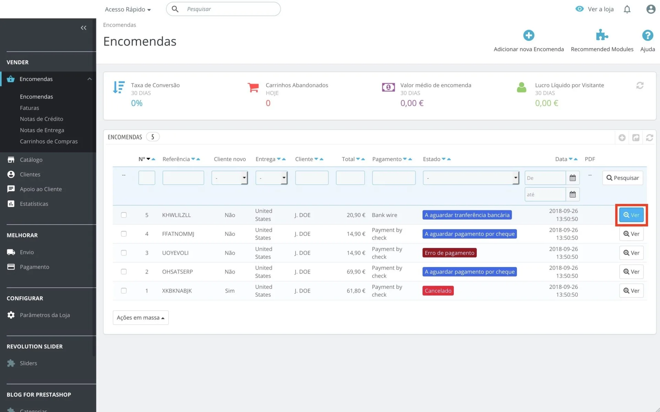The height and width of the screenshot is (412, 660).
Task: Click the Ajuda help icon
Action: [647, 35]
